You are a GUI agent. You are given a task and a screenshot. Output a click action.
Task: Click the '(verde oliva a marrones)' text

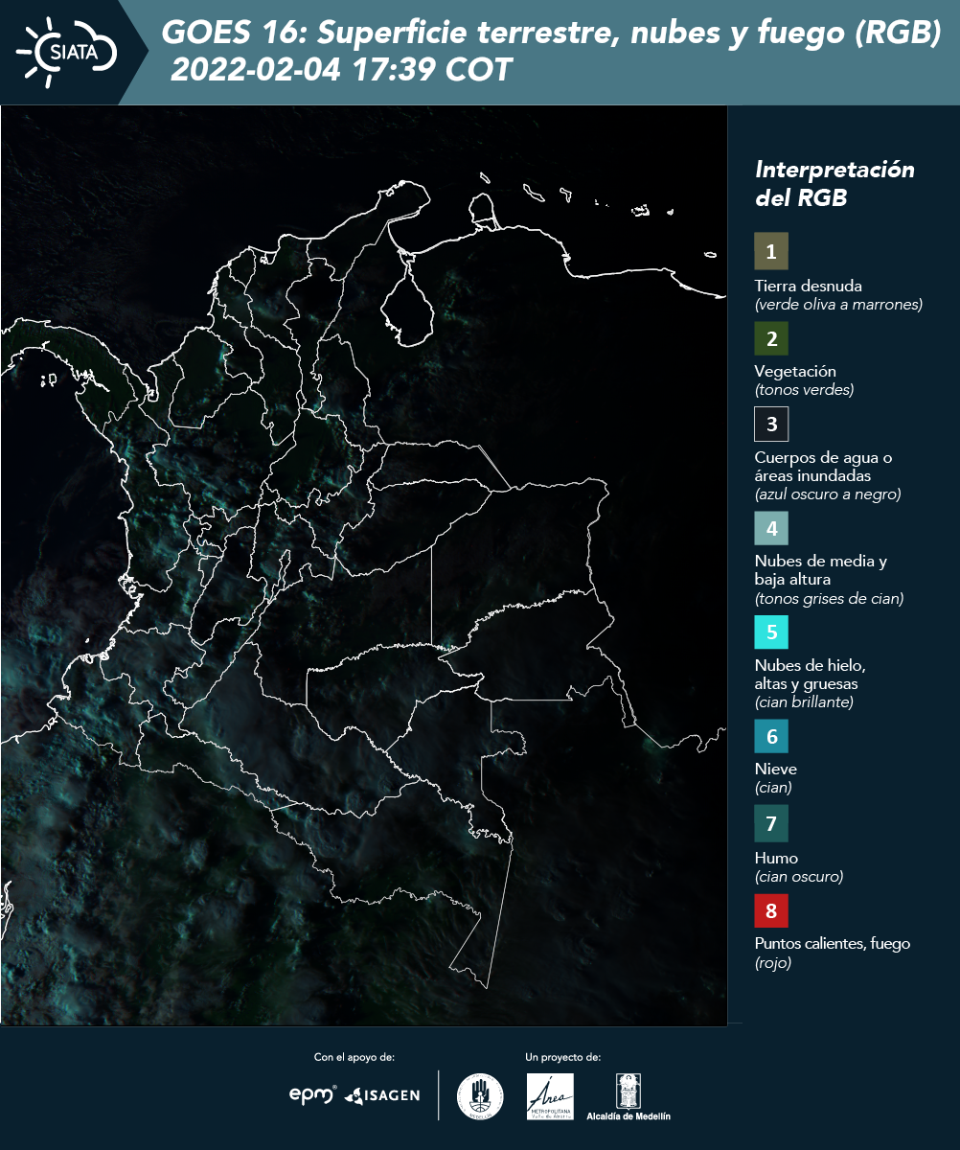pos(838,305)
